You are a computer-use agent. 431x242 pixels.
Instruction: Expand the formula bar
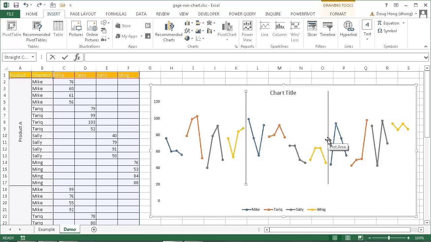tap(426, 57)
